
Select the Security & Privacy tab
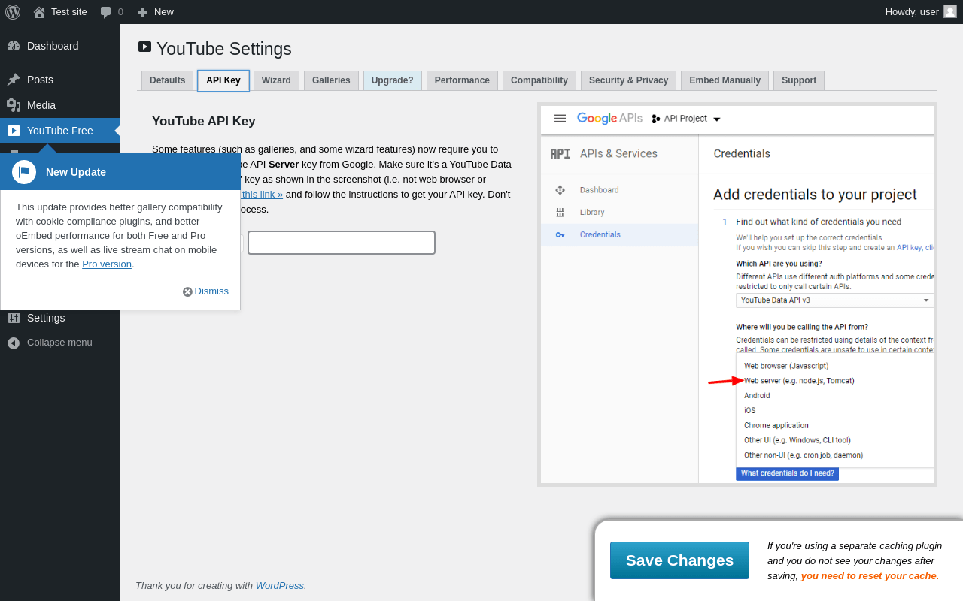click(628, 80)
